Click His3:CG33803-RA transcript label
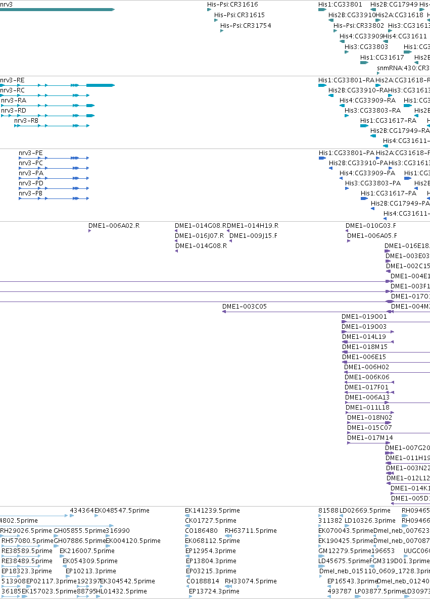The height and width of the screenshot is (599, 430). pyautogui.click(x=373, y=111)
